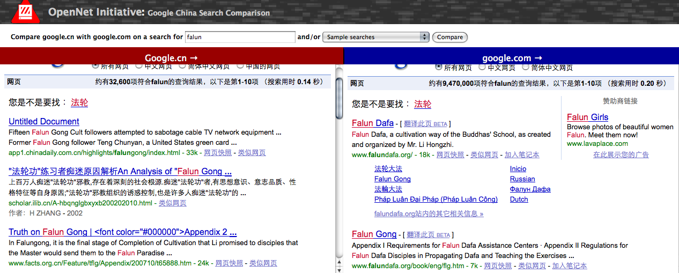Click 法轮 suggestion in google.com pane
Screen dimensions: 679x273
point(423,104)
